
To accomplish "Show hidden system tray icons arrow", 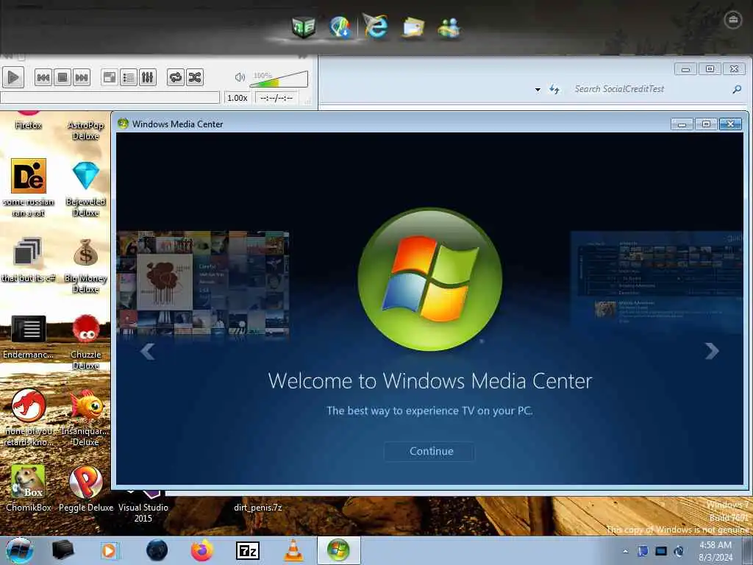I will point(625,552).
